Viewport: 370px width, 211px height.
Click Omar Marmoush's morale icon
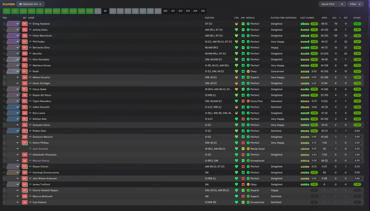click(x=248, y=36)
